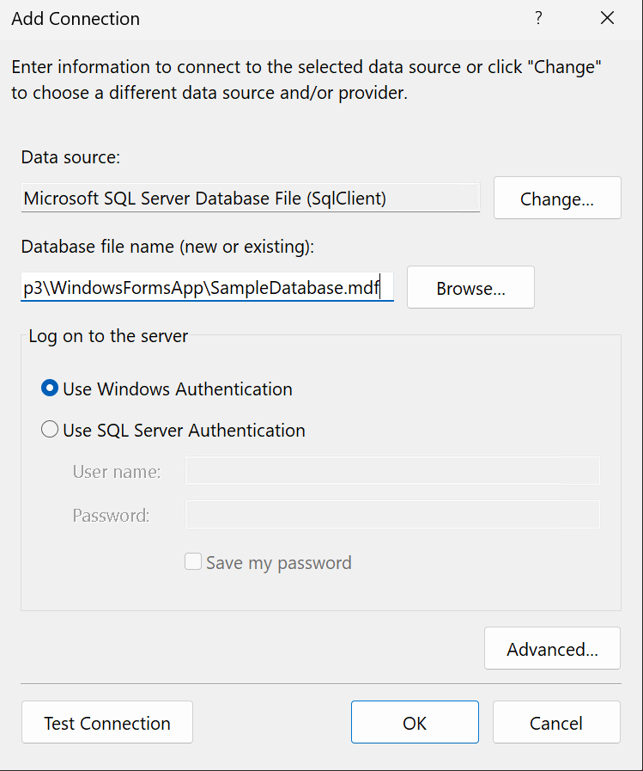Viewport: 643px width, 771px height.
Task: Open Advanced connection properties
Action: click(x=552, y=648)
